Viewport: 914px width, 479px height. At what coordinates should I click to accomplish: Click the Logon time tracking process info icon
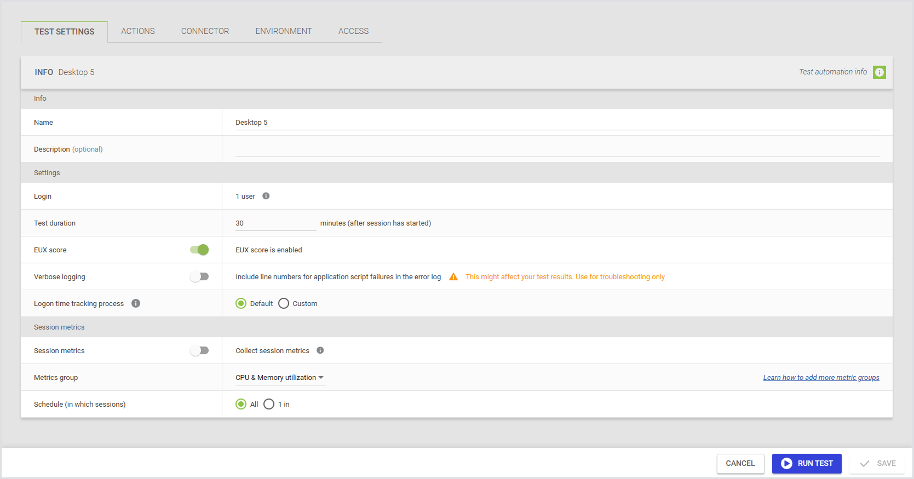[x=136, y=303]
